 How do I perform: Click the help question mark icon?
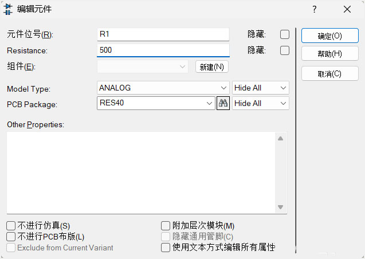(x=315, y=9)
